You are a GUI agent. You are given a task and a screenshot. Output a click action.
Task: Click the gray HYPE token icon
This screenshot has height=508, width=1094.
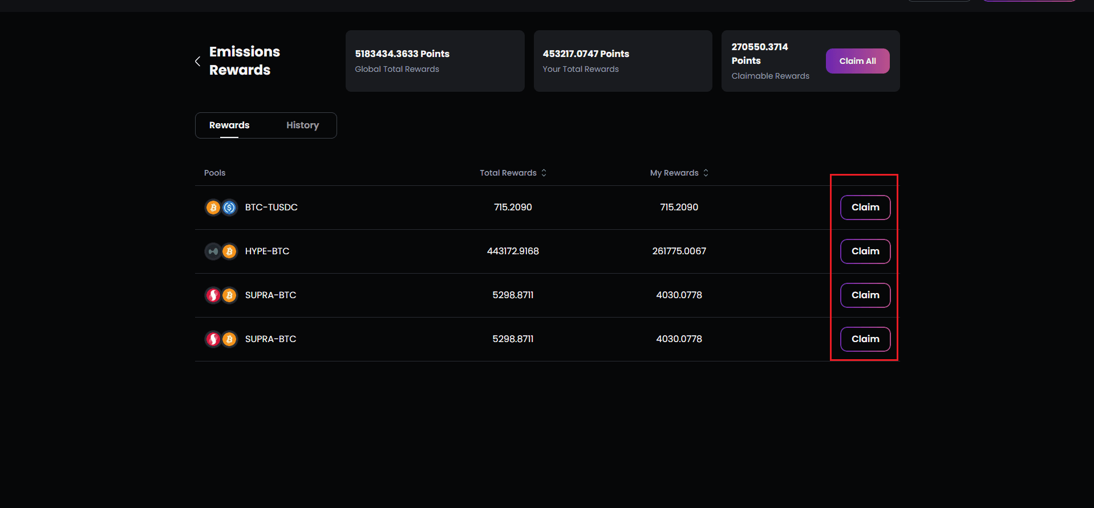coord(213,251)
